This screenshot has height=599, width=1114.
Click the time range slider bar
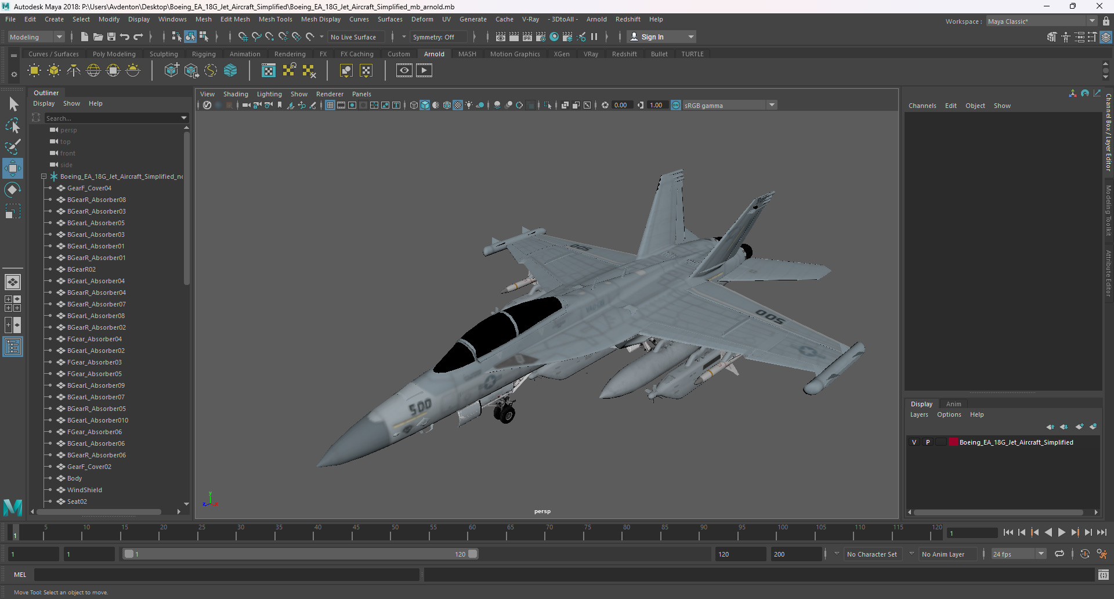point(301,554)
